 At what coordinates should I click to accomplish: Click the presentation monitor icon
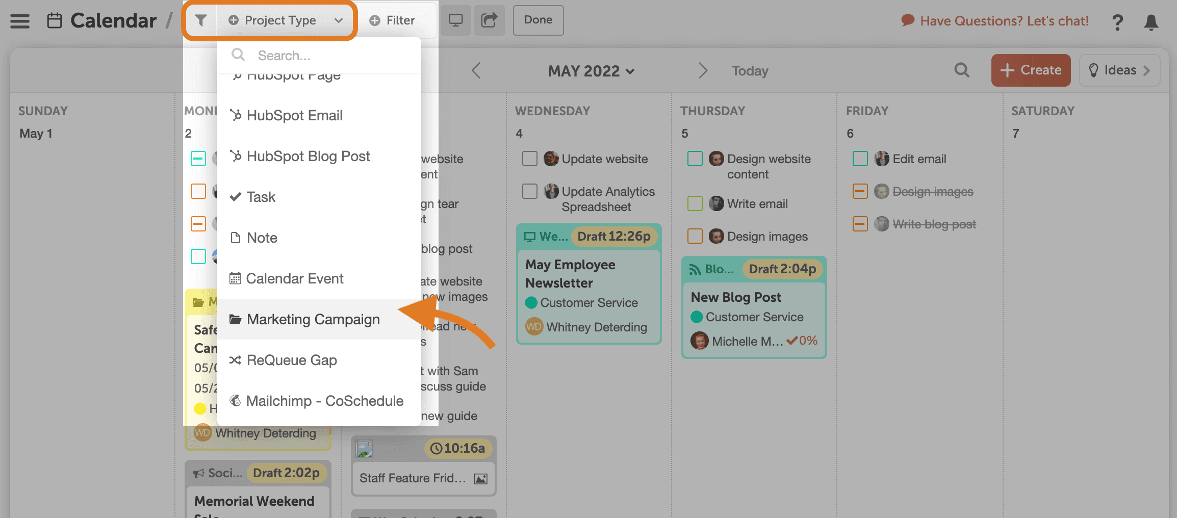point(455,20)
